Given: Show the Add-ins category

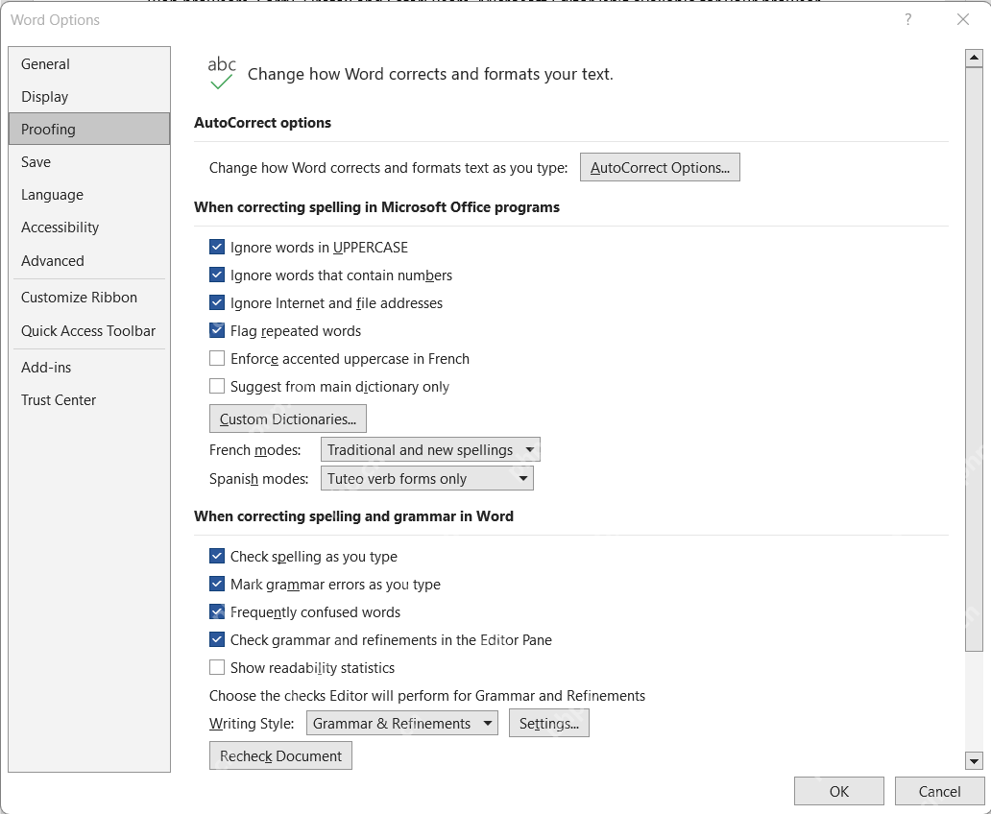Looking at the screenshot, I should 89,368.
